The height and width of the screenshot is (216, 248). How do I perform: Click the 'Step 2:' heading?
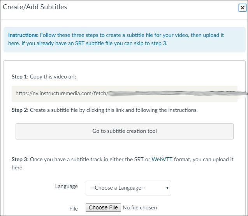pos(20,110)
